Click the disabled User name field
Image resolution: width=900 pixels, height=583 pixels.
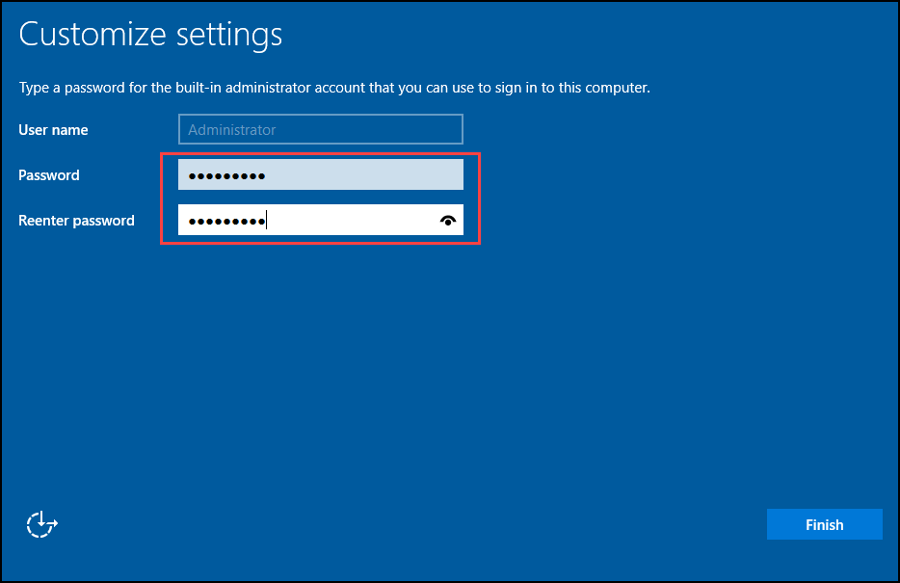[x=320, y=129]
